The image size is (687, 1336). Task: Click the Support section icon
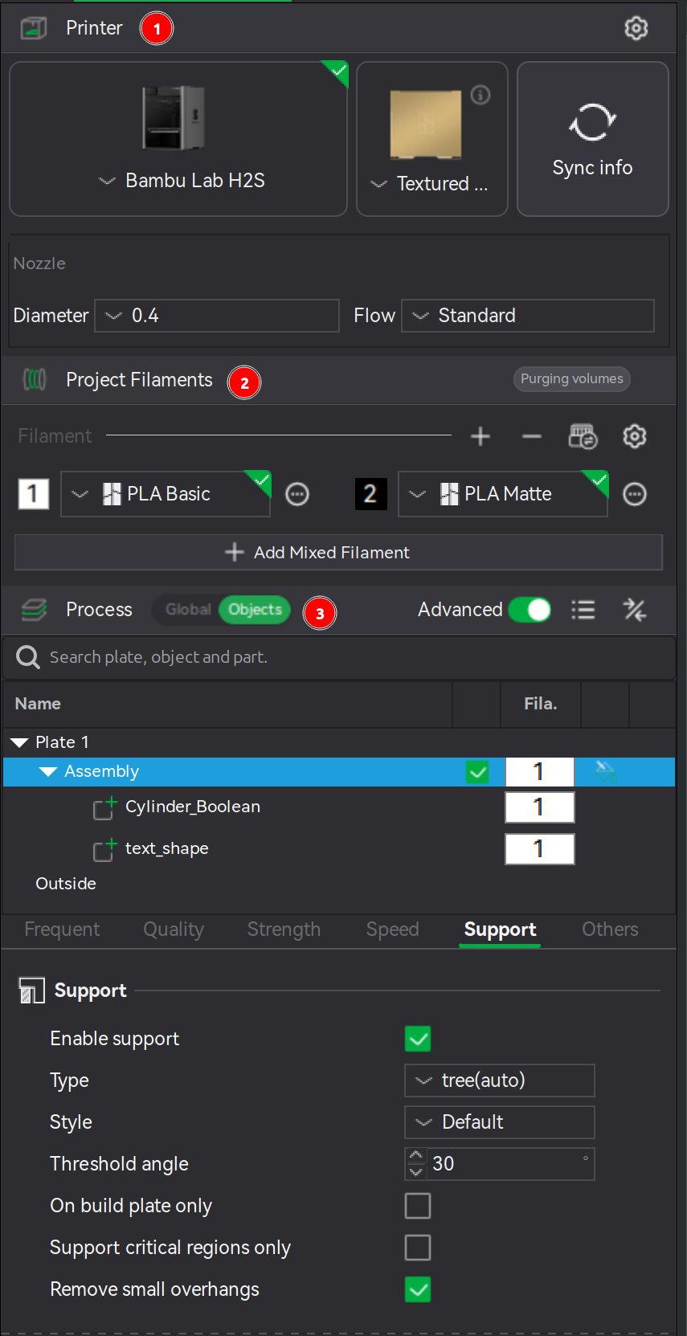[31, 991]
